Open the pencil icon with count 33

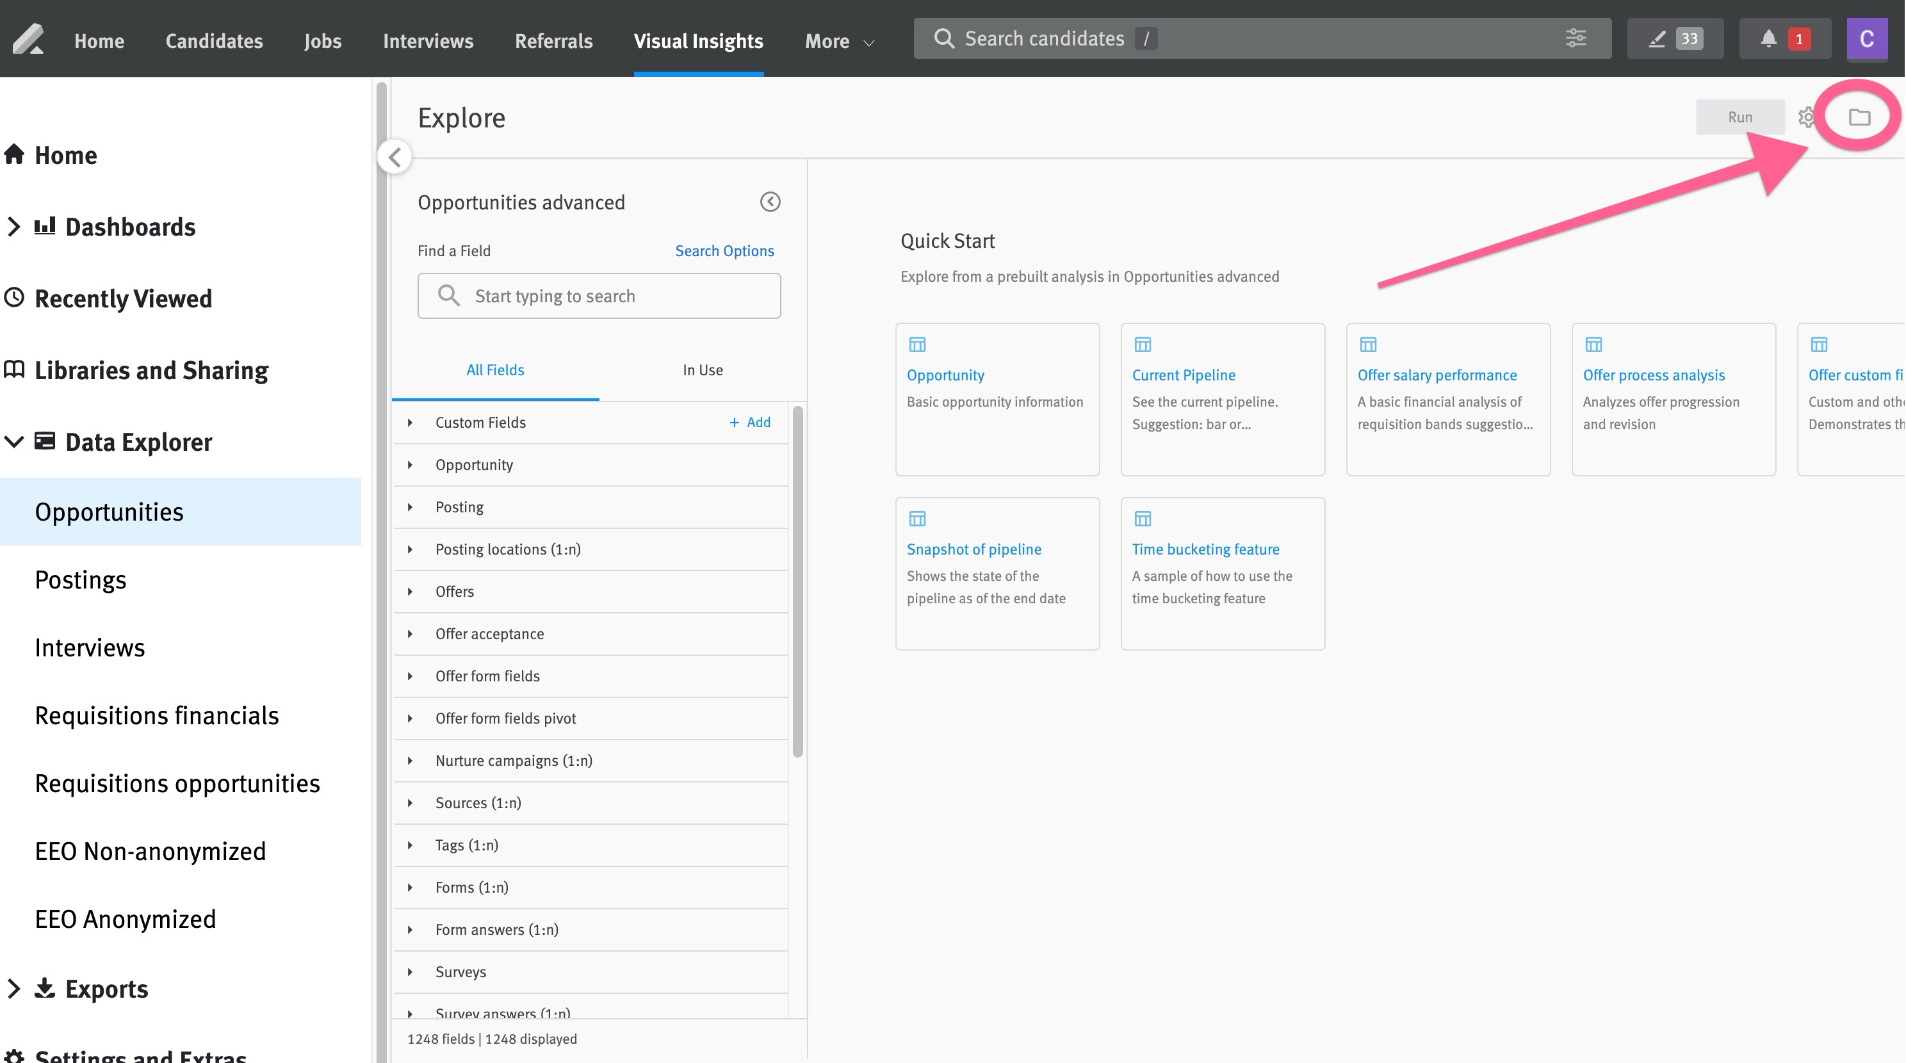[1675, 38]
